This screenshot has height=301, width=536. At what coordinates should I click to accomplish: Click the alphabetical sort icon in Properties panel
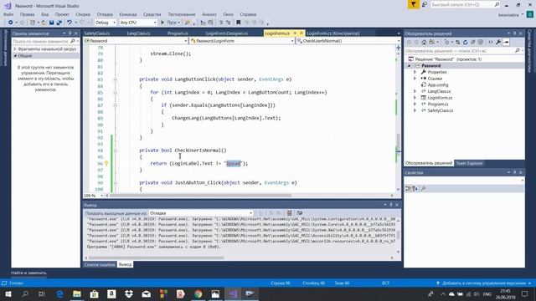(x=415, y=188)
